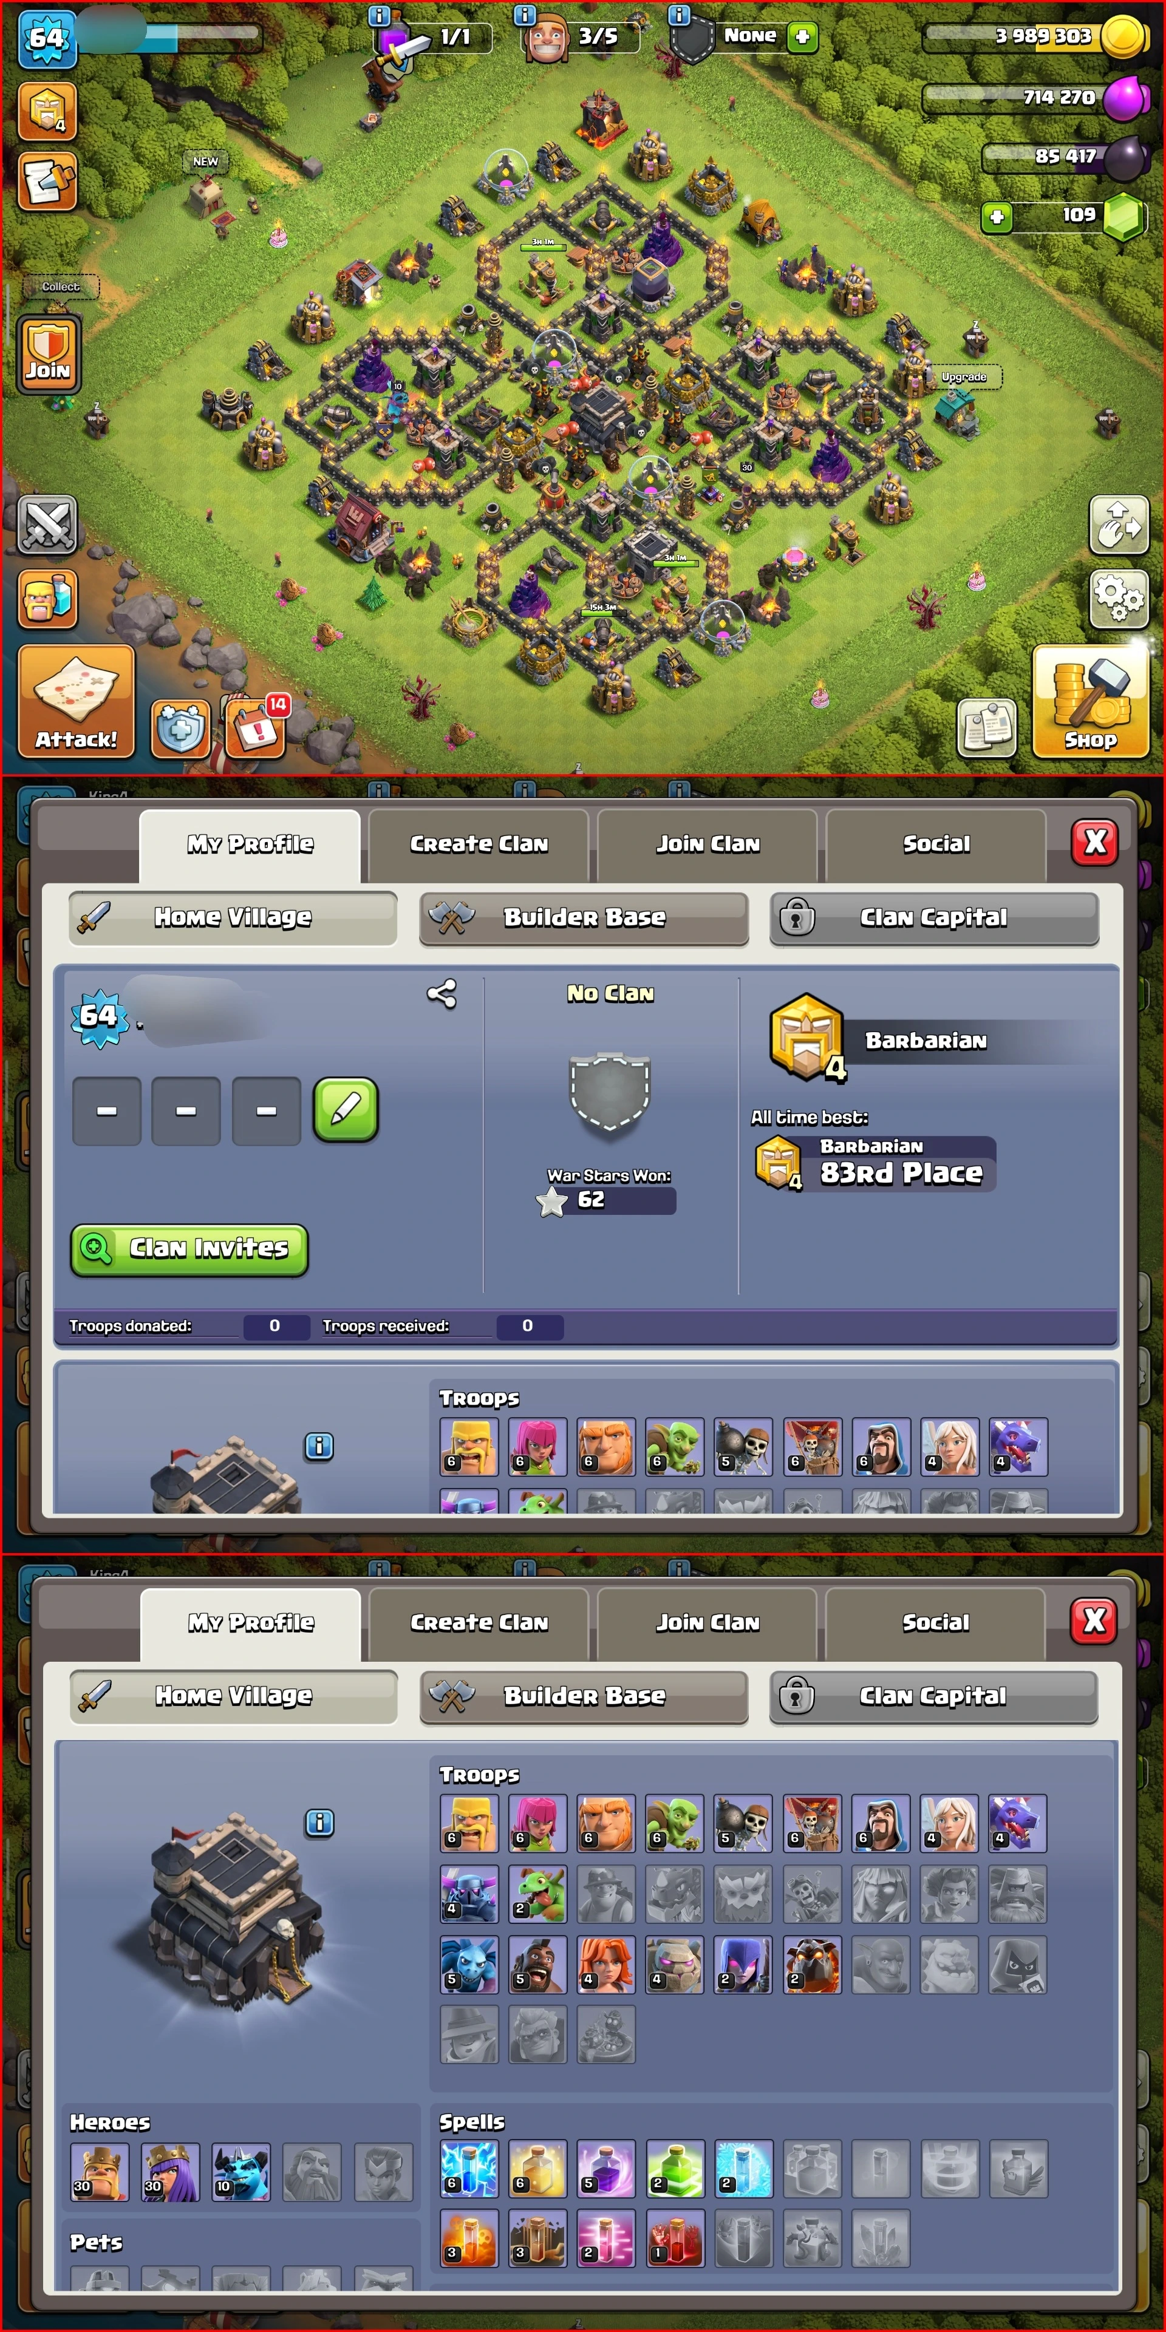Open events calendar with 14 badge
The width and height of the screenshot is (1166, 2332).
(x=256, y=726)
